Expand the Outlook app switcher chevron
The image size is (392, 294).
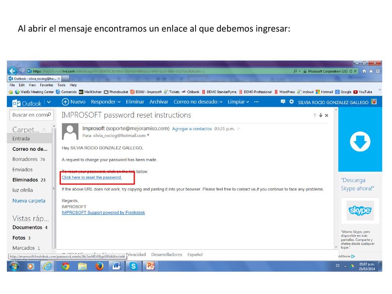(x=49, y=102)
